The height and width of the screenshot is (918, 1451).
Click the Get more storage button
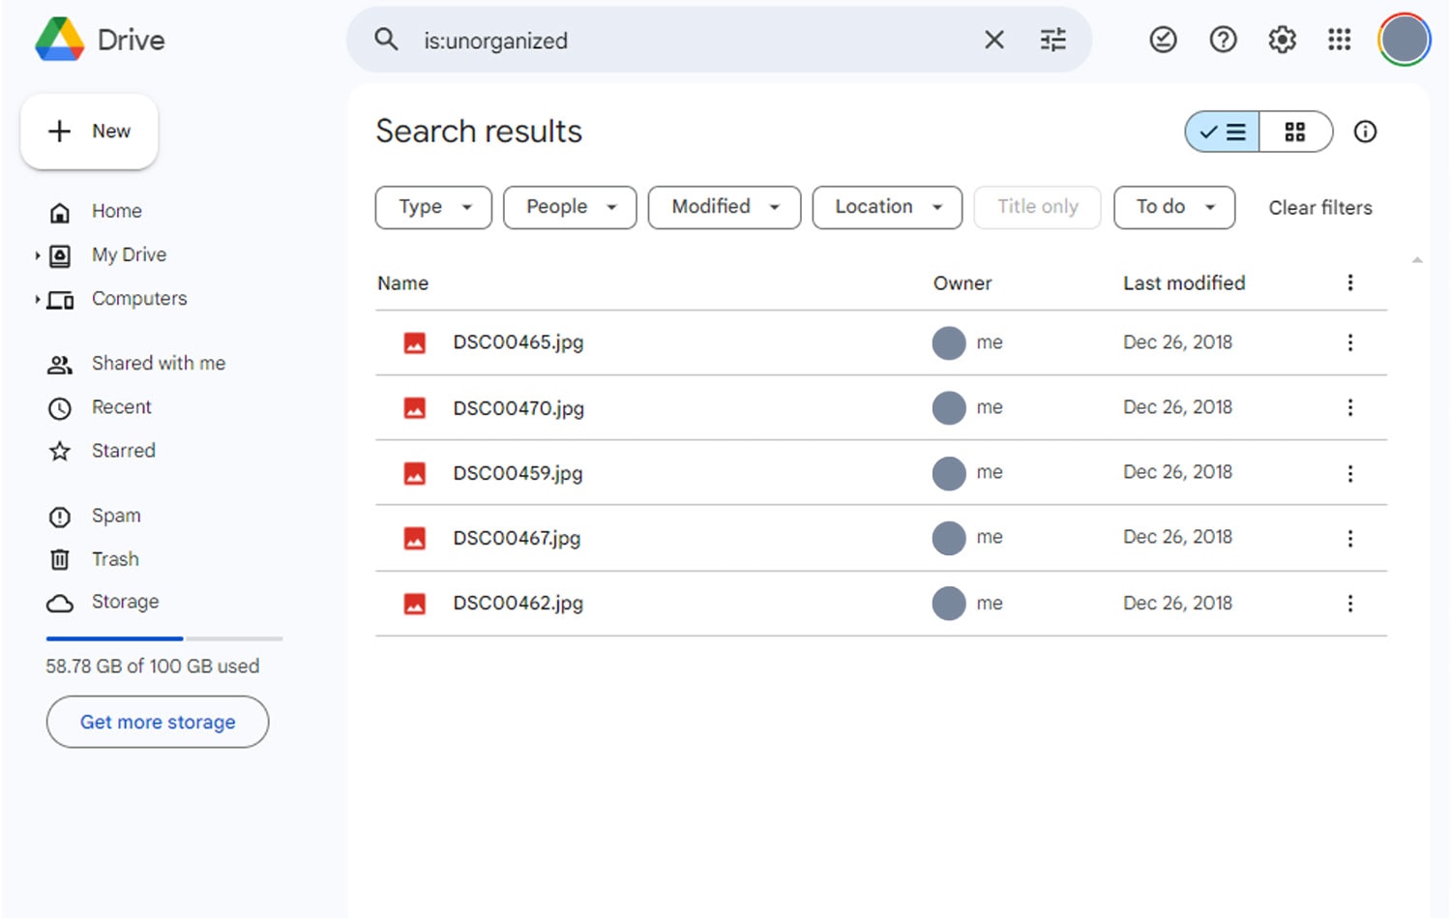(x=157, y=722)
